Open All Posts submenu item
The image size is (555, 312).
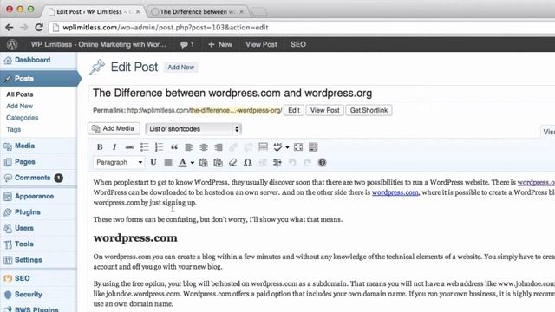(x=20, y=94)
